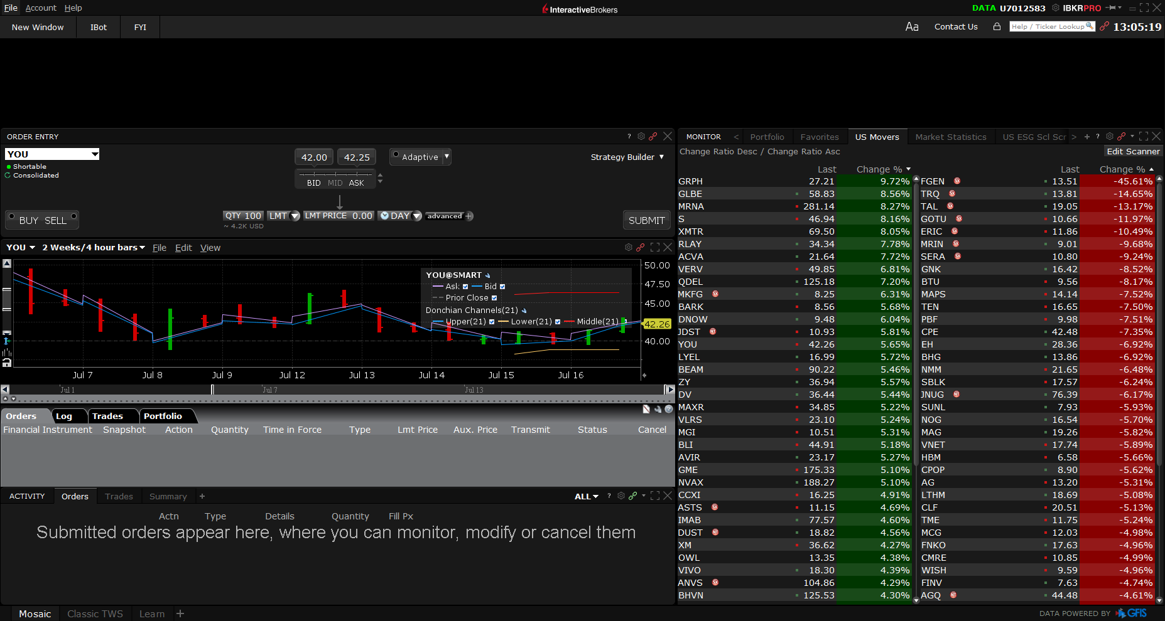The height and width of the screenshot is (621, 1165).
Task: Click the phone link icon near the clock
Action: [x=1104, y=26]
